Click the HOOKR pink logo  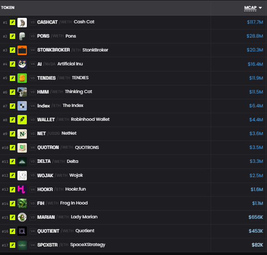22,189
